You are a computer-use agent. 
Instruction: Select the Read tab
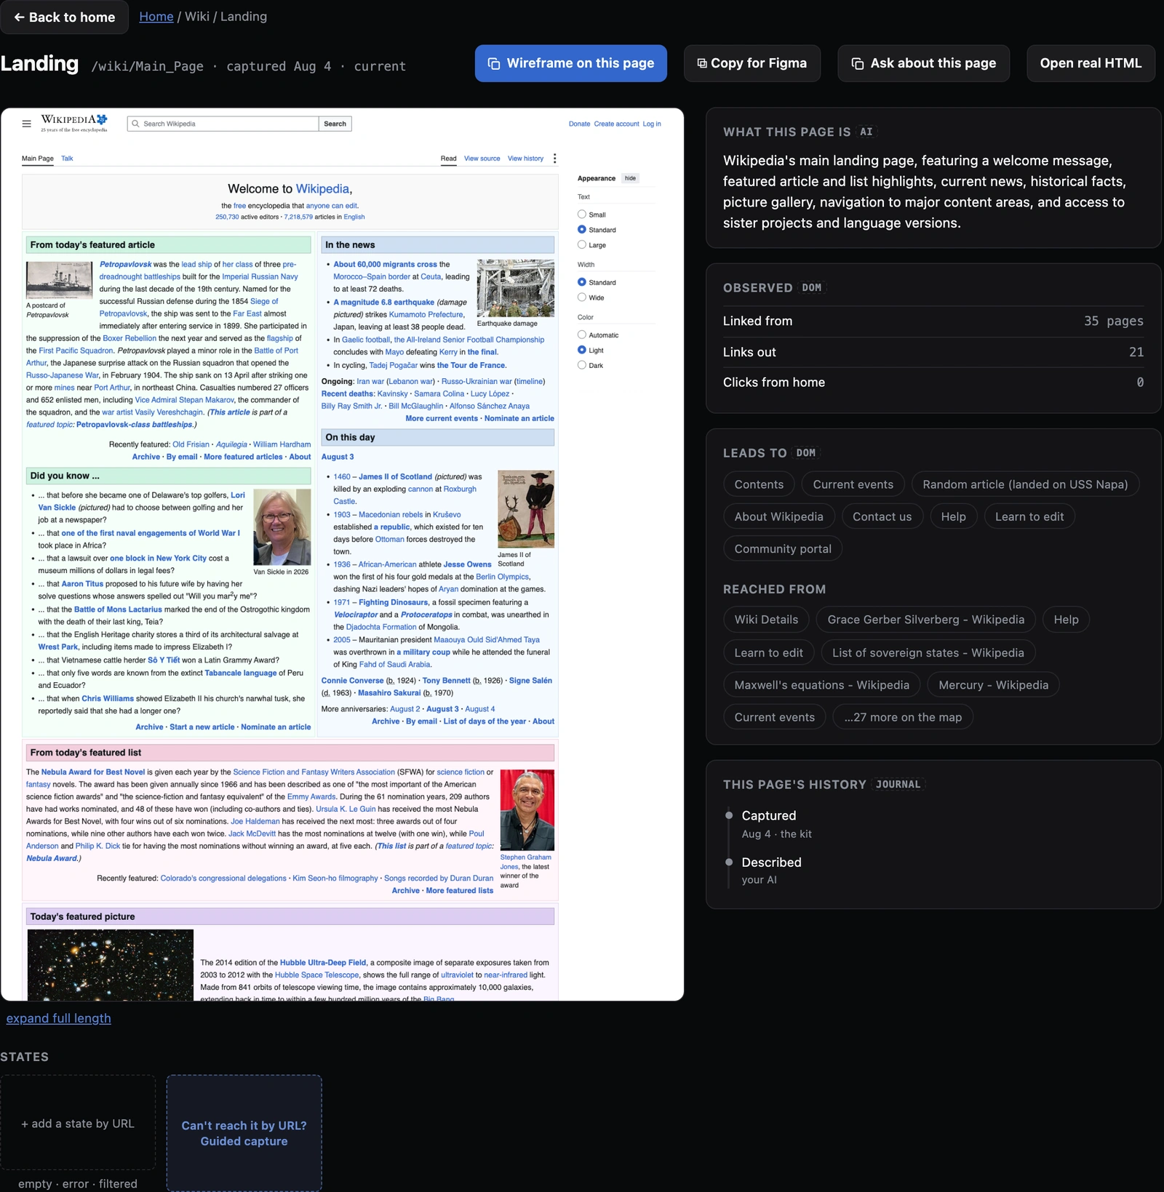tap(449, 159)
